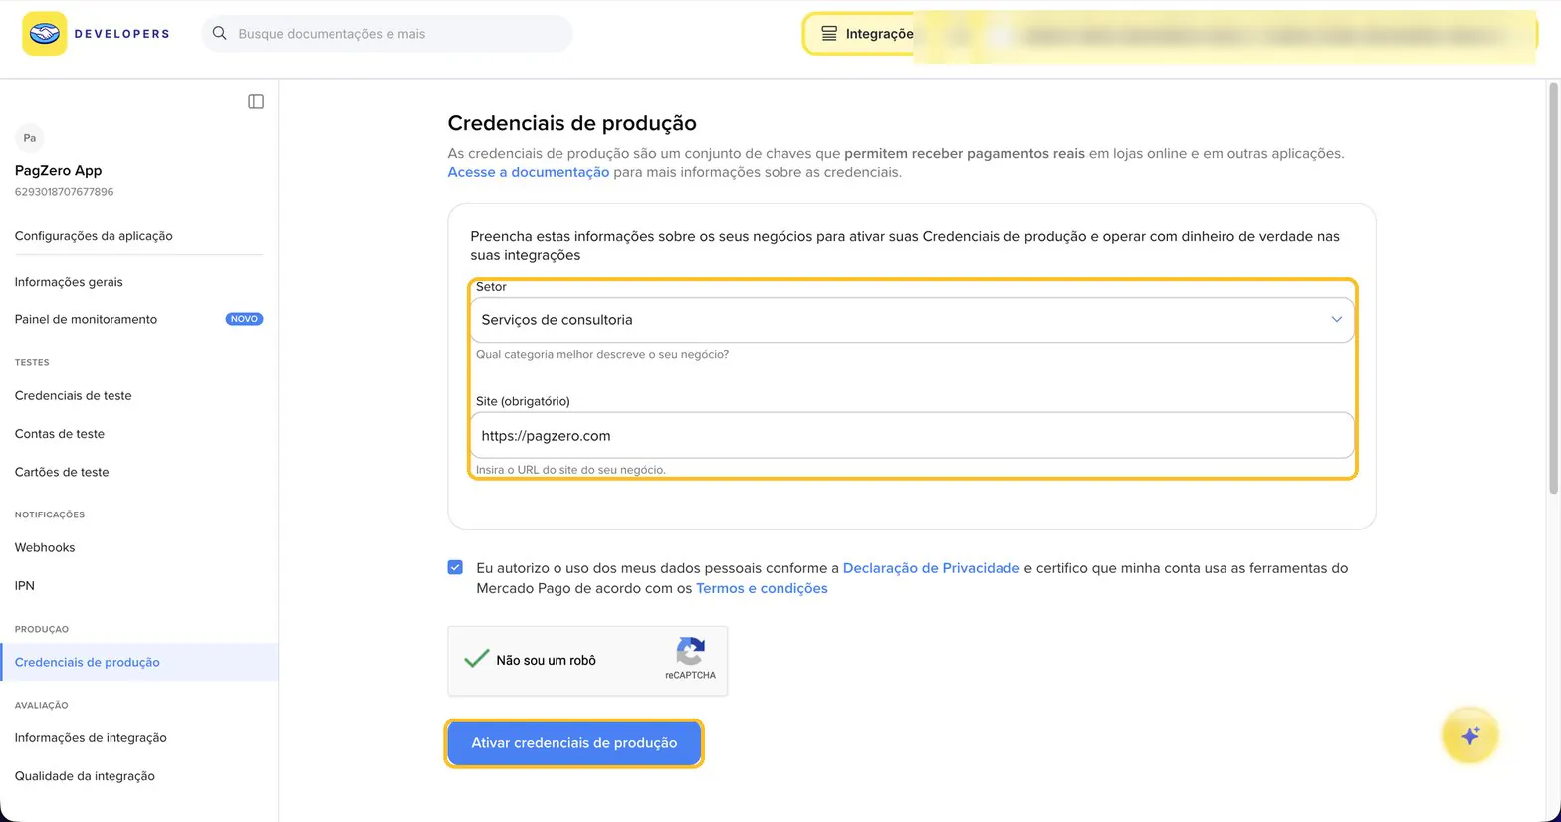The width and height of the screenshot is (1561, 822).
Task: Open Contas de teste
Action: pyautogui.click(x=60, y=434)
